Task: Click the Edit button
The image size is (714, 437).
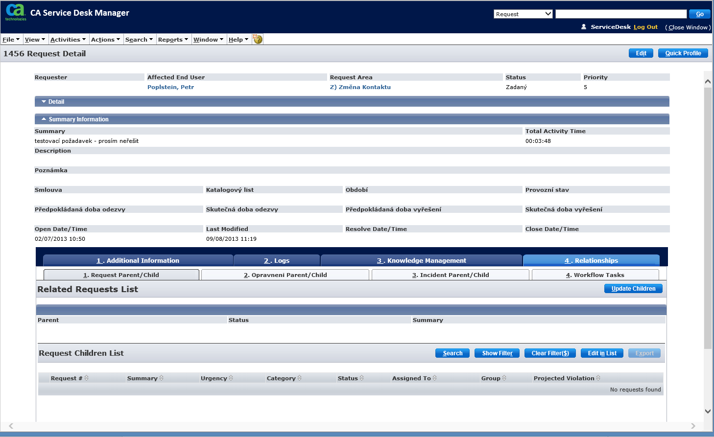Action: click(641, 53)
